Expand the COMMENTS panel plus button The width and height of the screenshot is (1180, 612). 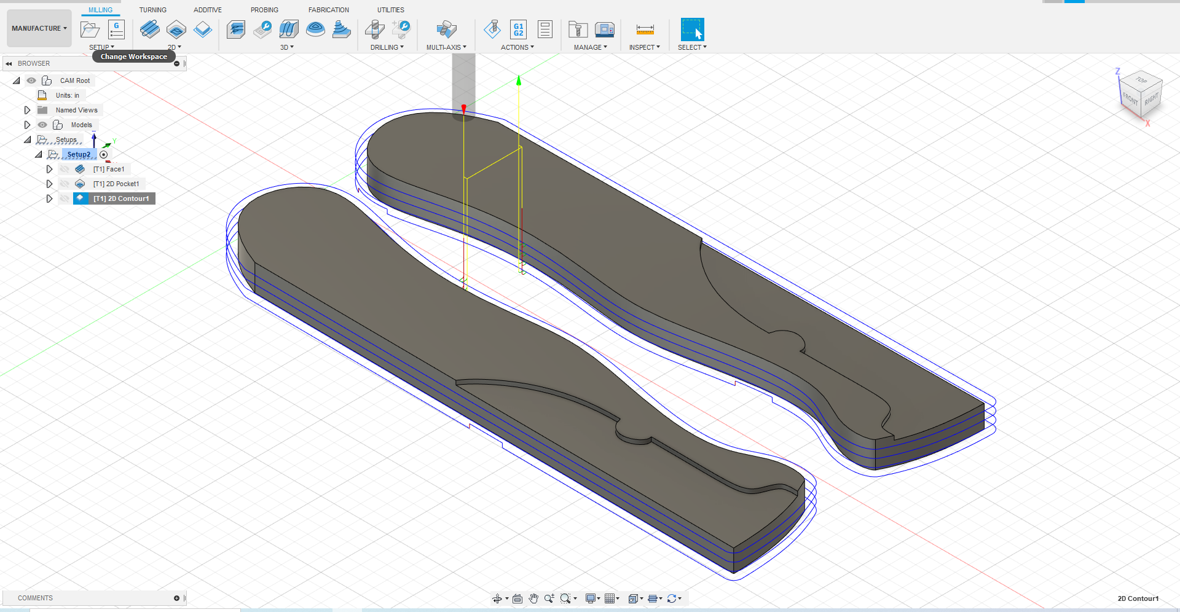pyautogui.click(x=177, y=598)
